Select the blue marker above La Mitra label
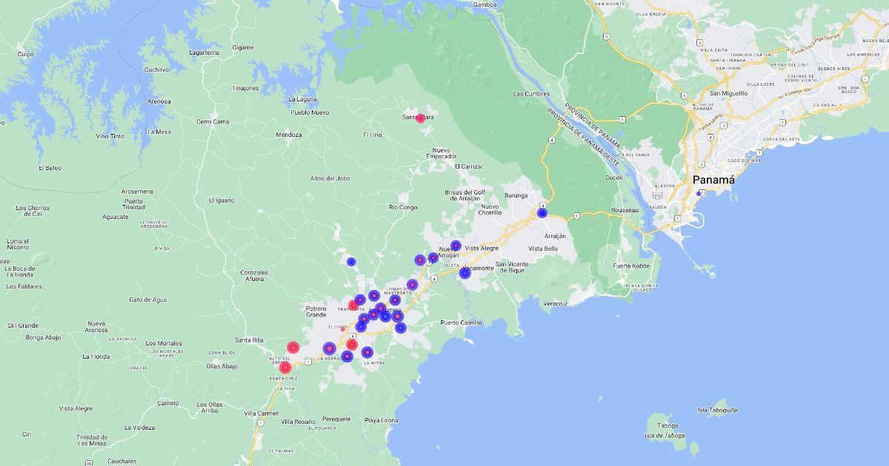The width and height of the screenshot is (889, 466). tap(367, 352)
